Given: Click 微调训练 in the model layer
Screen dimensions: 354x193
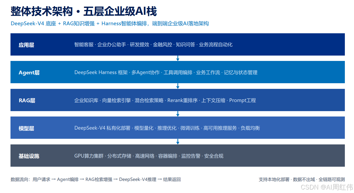Looking at the screenshot, I should point(190,128).
